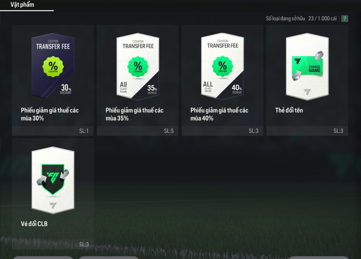Click the green percent badge on 30% coupon
Image resolution: width=361 pixels, height=259 pixels.
coord(53,67)
